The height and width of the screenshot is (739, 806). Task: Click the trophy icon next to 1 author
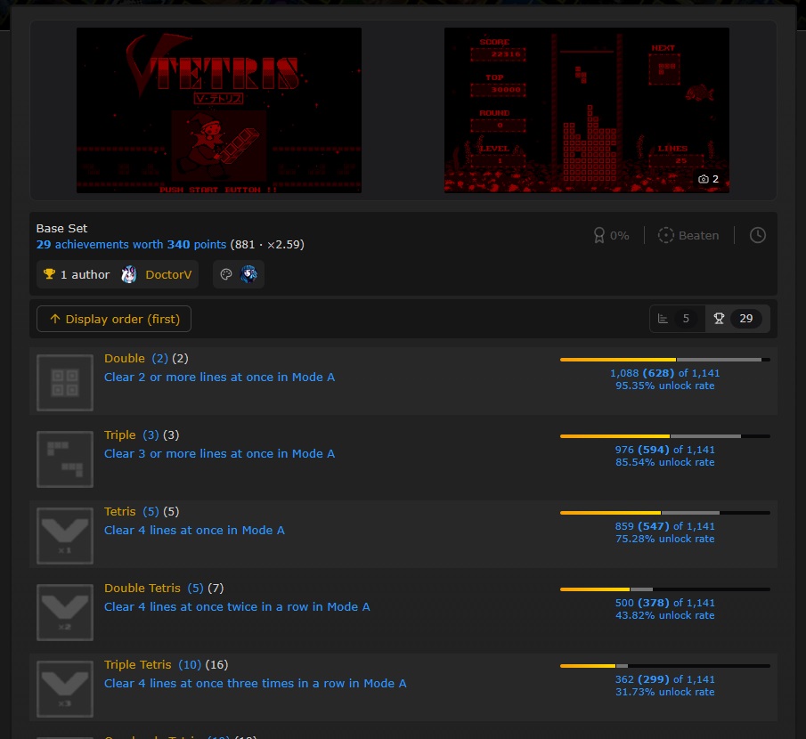pos(49,274)
